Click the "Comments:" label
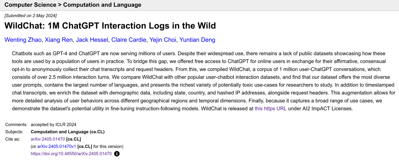This screenshot has height=160, width=399. (x=16, y=125)
